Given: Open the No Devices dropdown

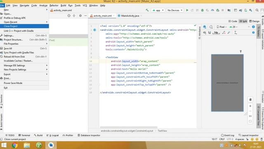Looking at the screenshot, I should pos(175,10).
